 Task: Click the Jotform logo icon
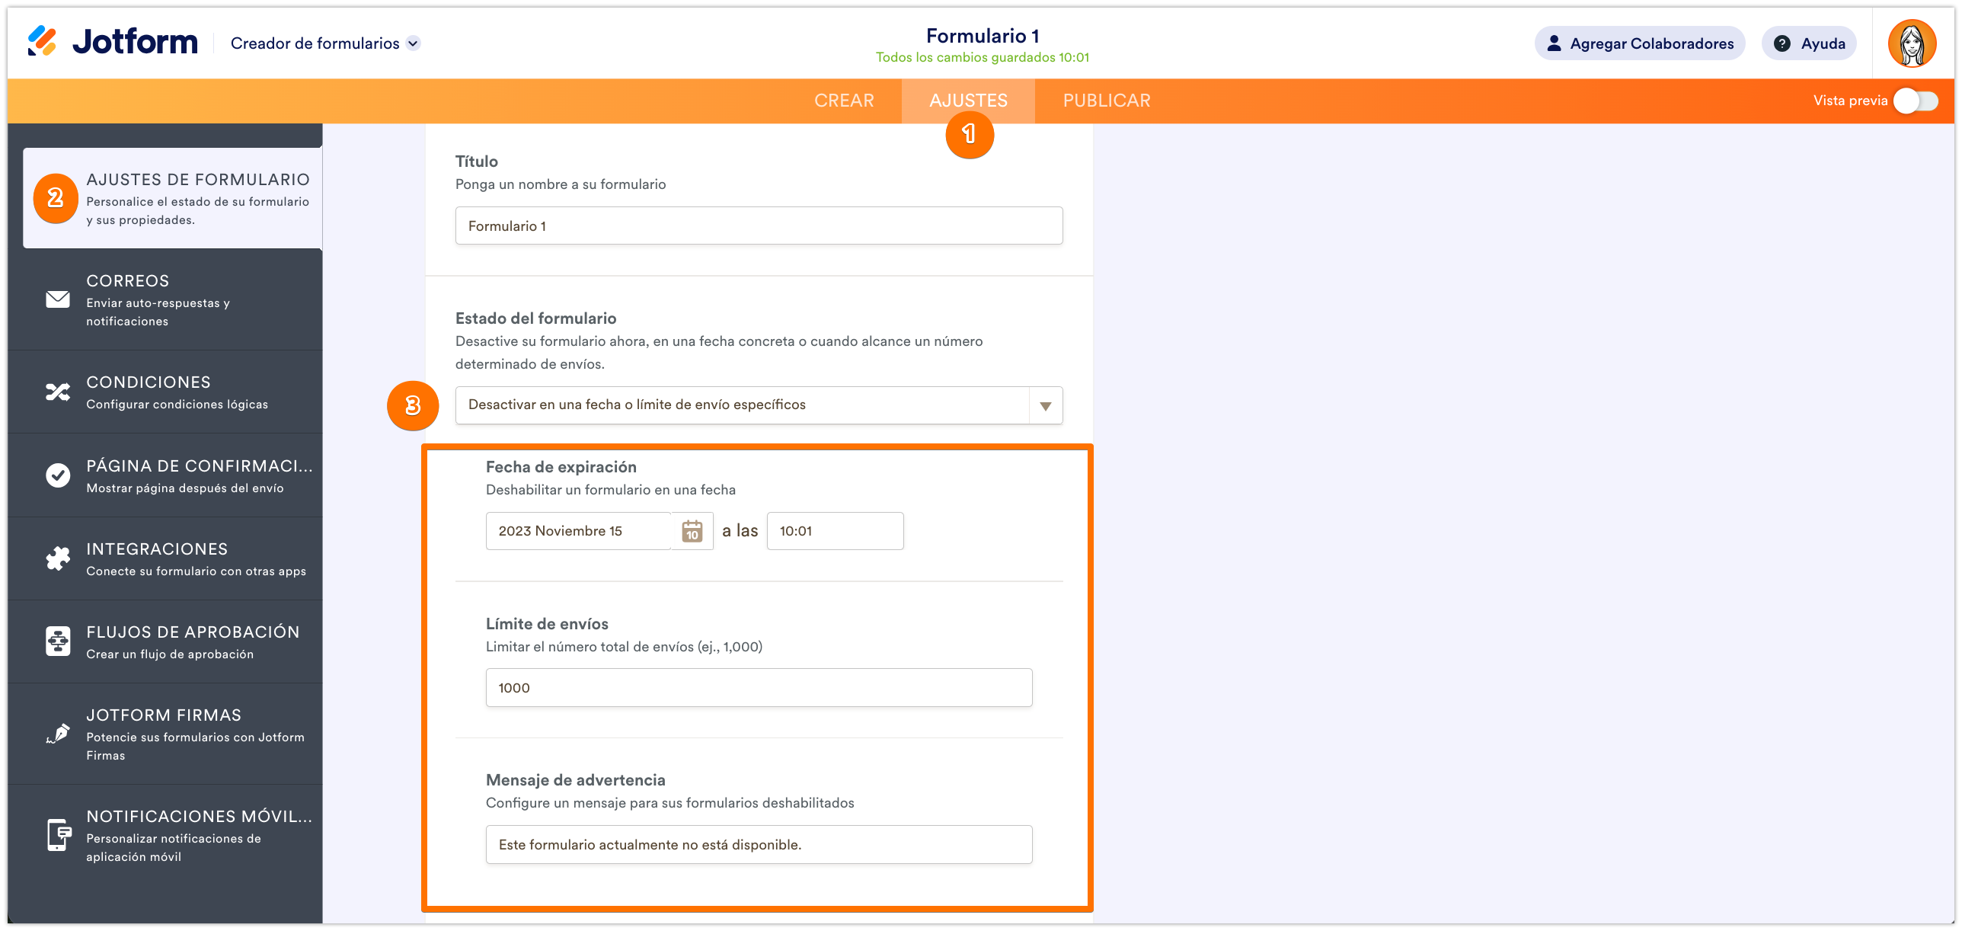pos(42,42)
